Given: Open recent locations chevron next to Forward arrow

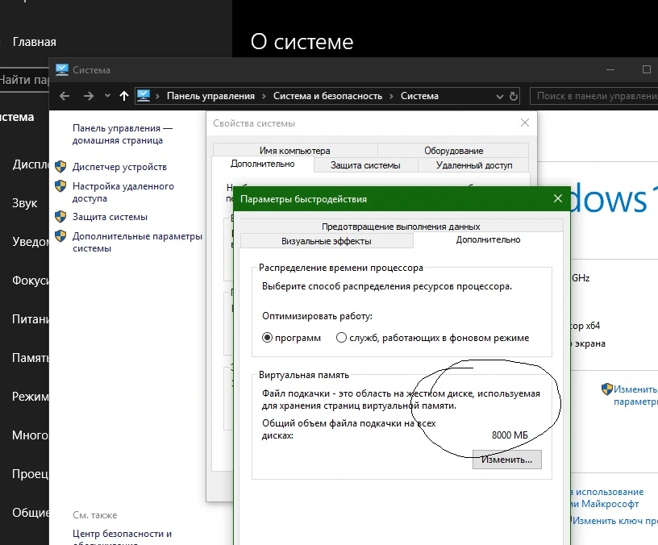Looking at the screenshot, I should (107, 96).
